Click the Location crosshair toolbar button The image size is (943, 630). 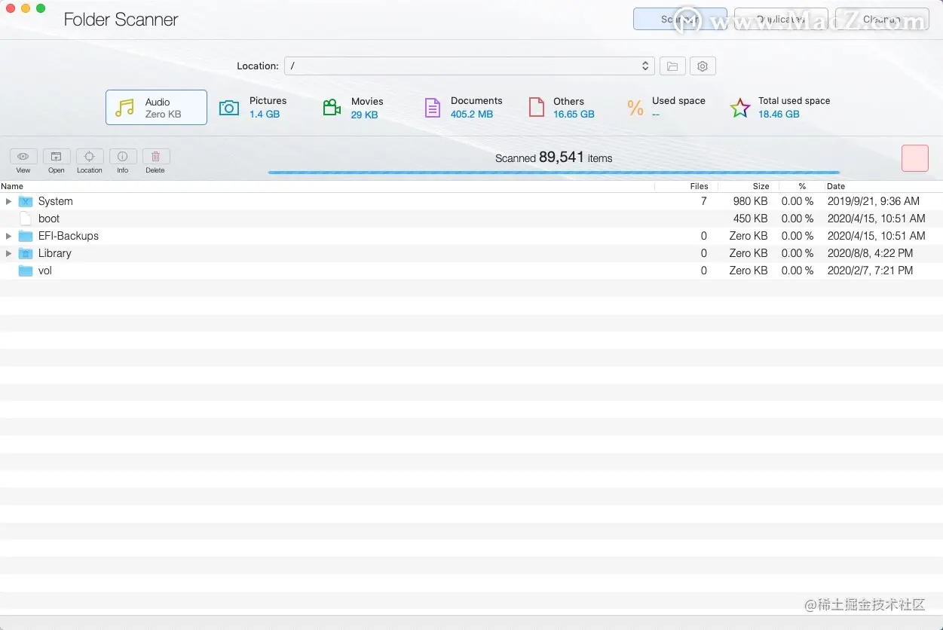(90, 157)
